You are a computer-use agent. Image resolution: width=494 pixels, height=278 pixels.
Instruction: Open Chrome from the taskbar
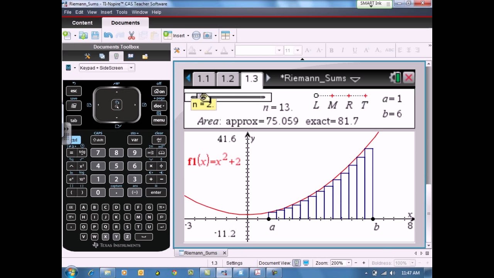pos(174,273)
